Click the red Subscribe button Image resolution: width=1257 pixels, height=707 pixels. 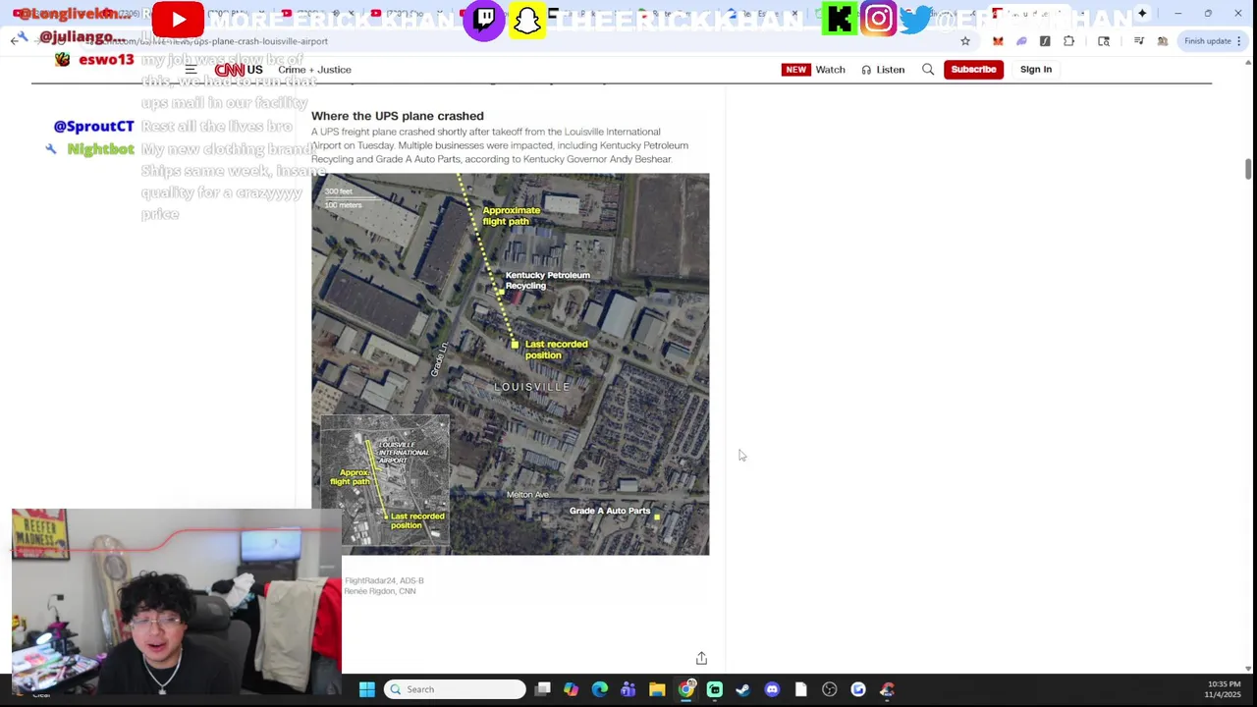[973, 70]
